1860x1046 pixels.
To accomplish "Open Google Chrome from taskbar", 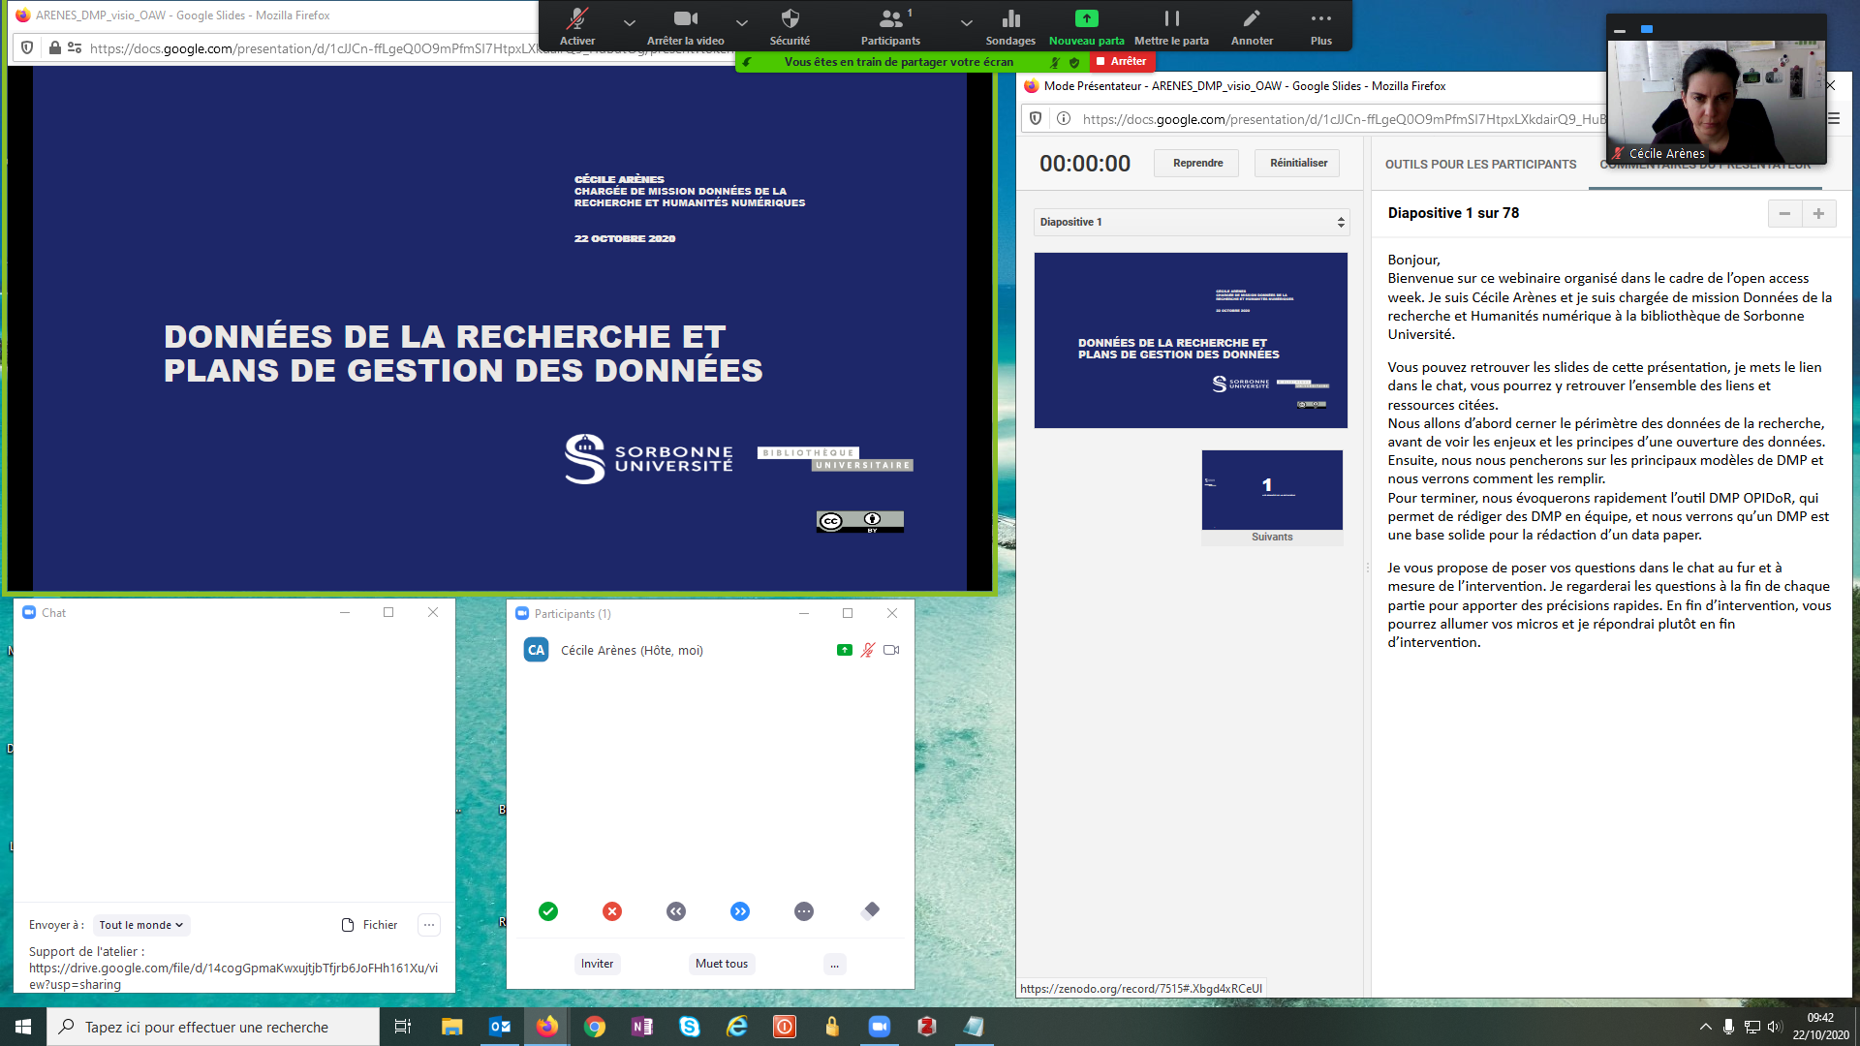I will pos(595,1027).
